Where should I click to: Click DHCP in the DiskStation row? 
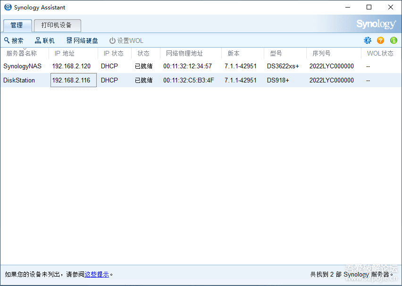click(109, 81)
